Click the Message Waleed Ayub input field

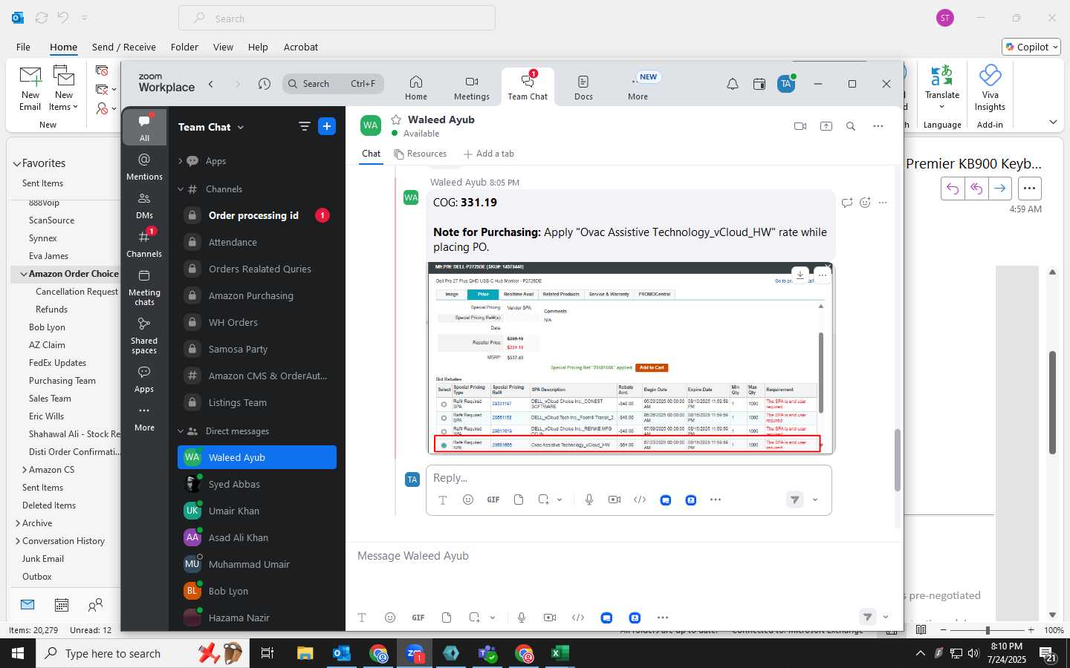point(624,556)
